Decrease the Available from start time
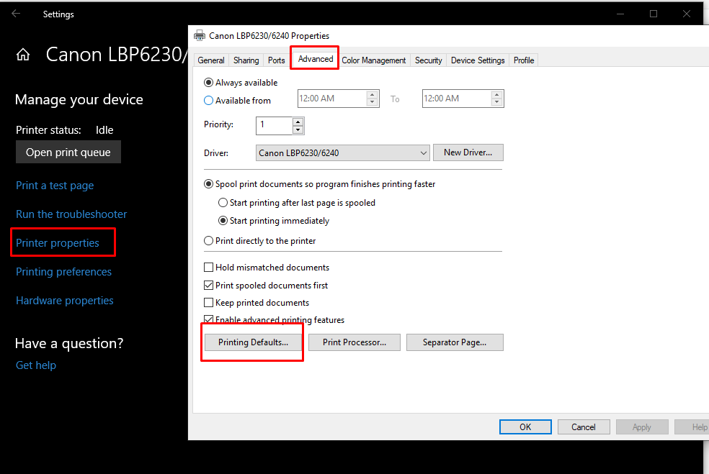 tap(372, 102)
